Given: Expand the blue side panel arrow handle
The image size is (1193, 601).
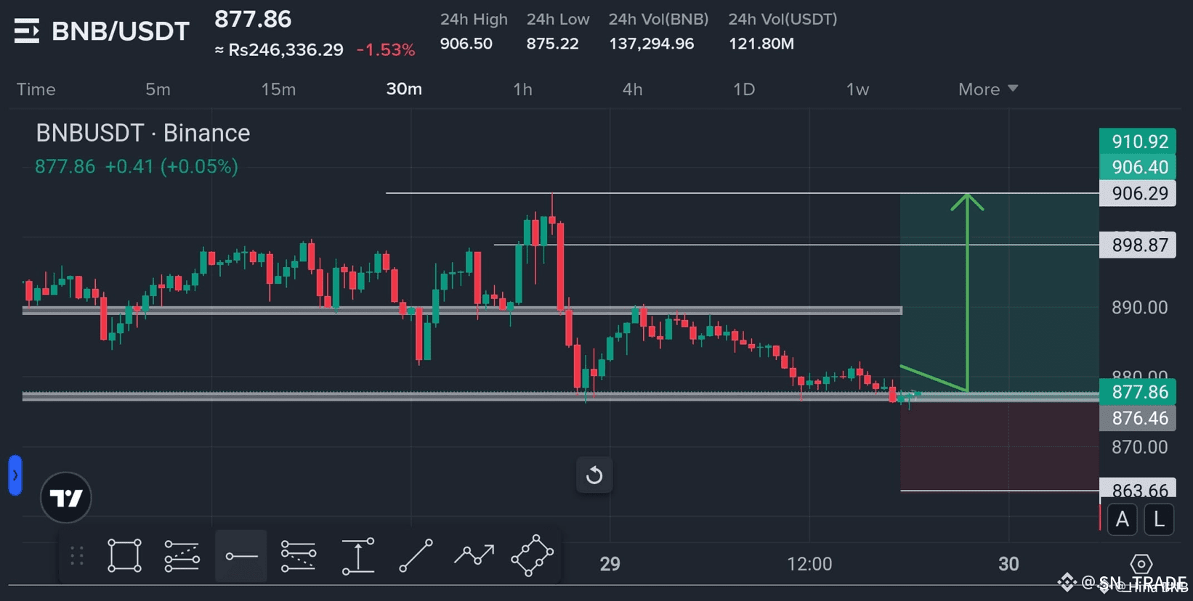Looking at the screenshot, I should (15, 475).
